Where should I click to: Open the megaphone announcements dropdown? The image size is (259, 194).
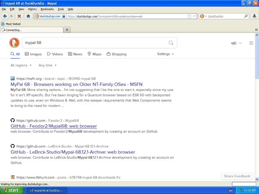(236, 43)
